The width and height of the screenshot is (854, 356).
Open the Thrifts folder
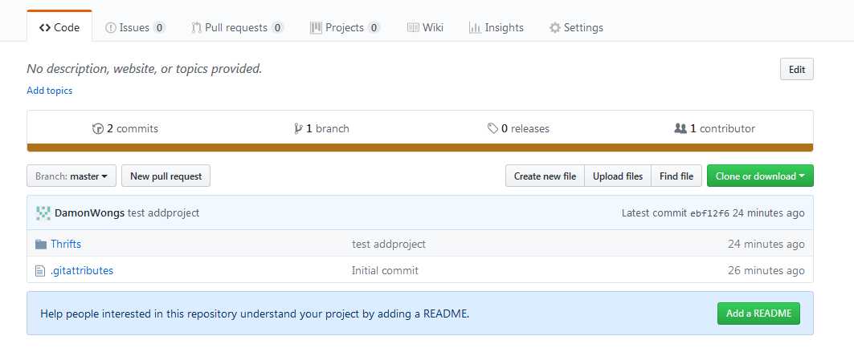[x=66, y=244]
